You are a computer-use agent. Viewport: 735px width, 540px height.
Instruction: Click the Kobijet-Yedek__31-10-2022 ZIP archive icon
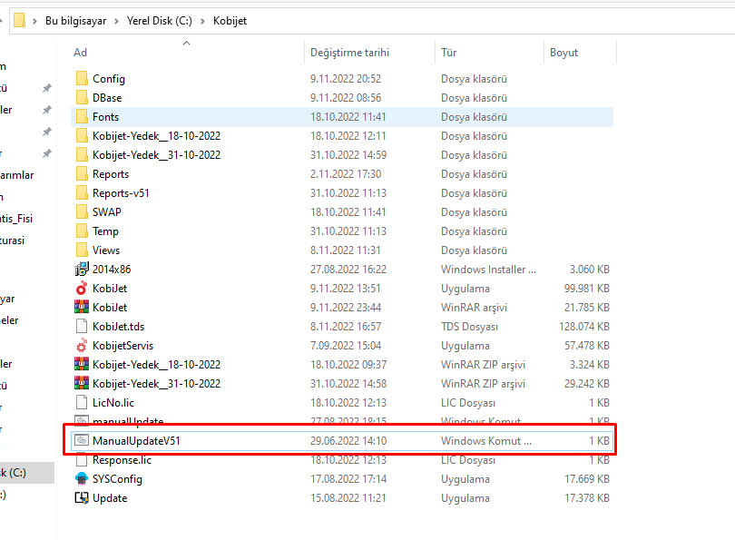[x=82, y=383]
